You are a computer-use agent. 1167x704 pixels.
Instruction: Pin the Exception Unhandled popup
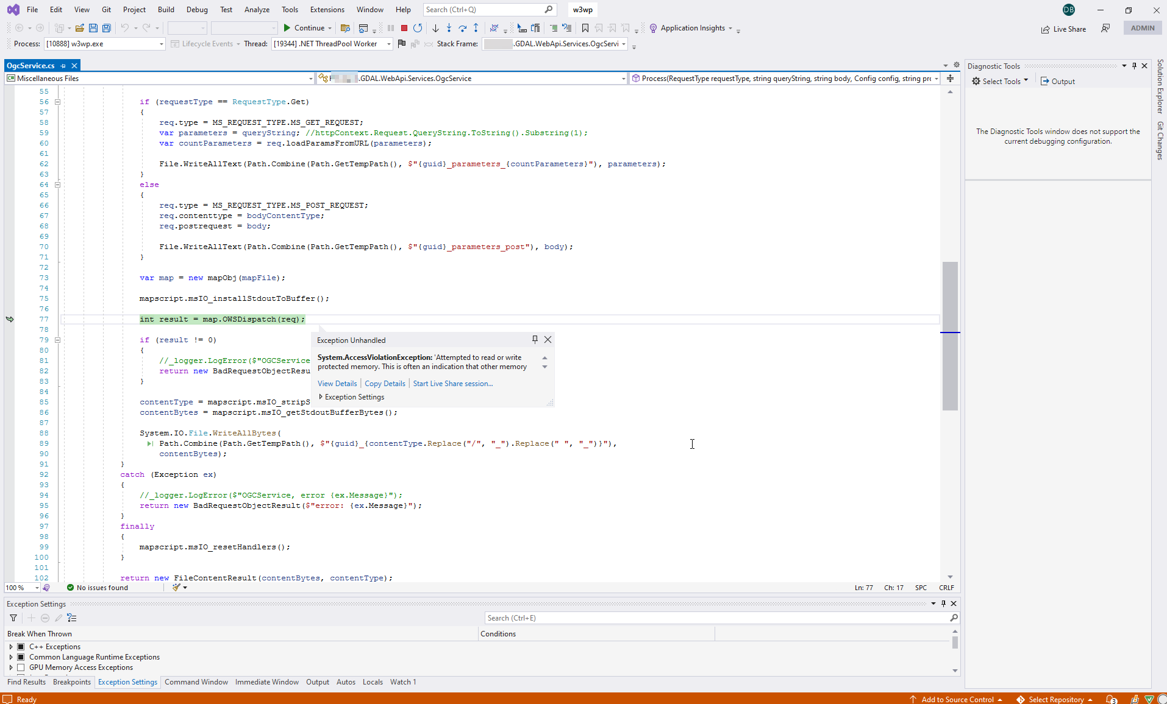[x=535, y=340]
